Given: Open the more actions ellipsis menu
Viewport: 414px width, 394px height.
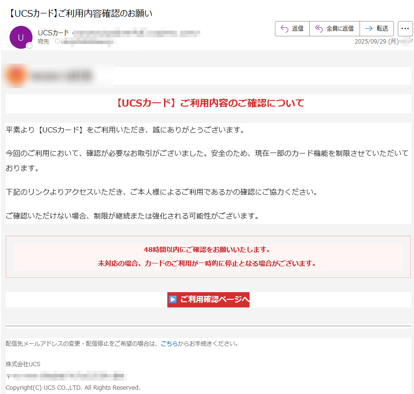Looking at the screenshot, I should 405,29.
